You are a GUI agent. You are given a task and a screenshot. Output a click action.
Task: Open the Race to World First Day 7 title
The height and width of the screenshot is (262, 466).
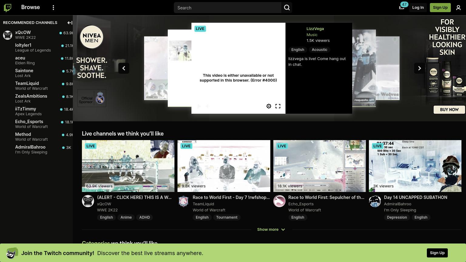click(x=231, y=197)
